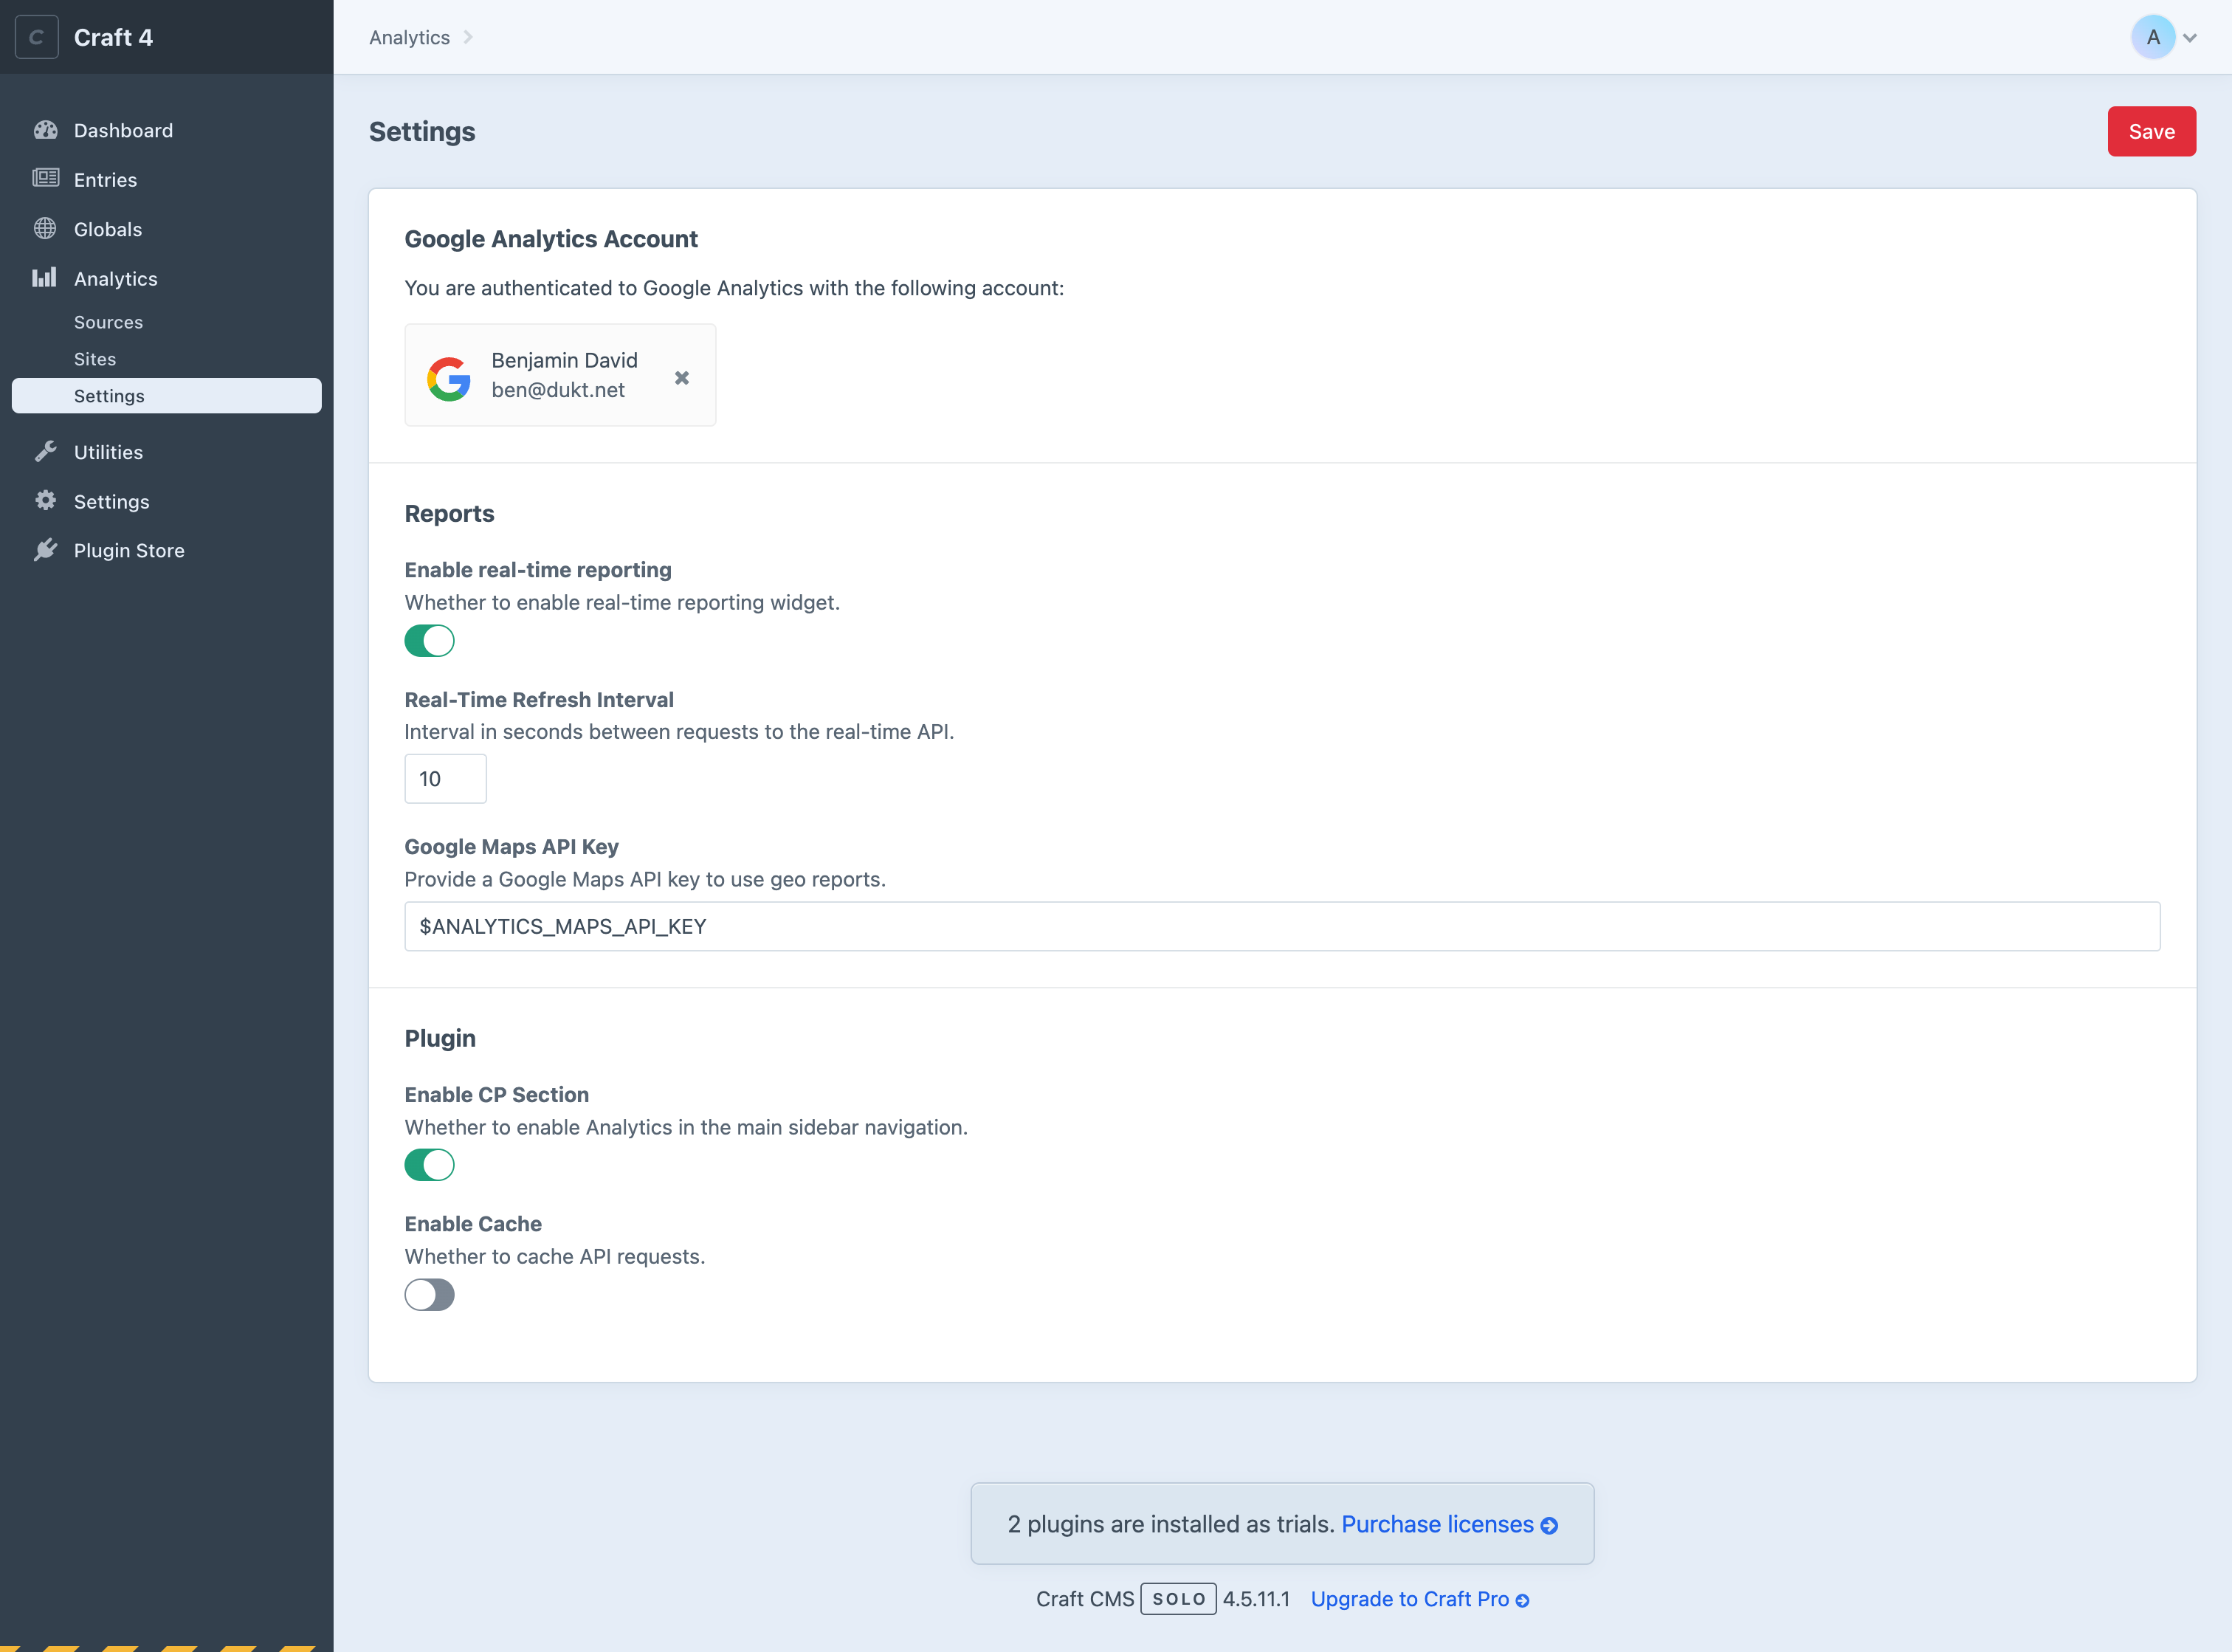Open the Sites section under Analytics
The image size is (2232, 1652).
click(95, 359)
